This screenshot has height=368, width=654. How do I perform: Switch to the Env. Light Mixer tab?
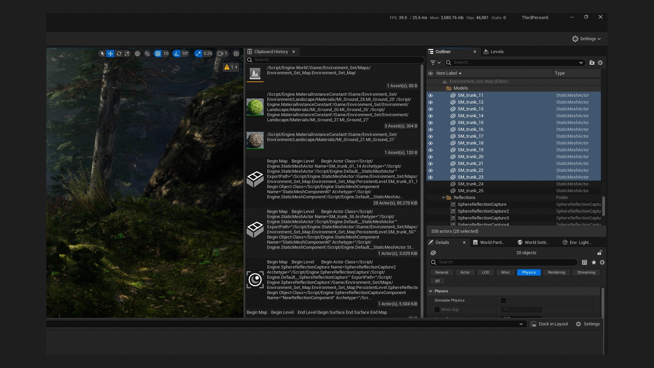click(577, 243)
